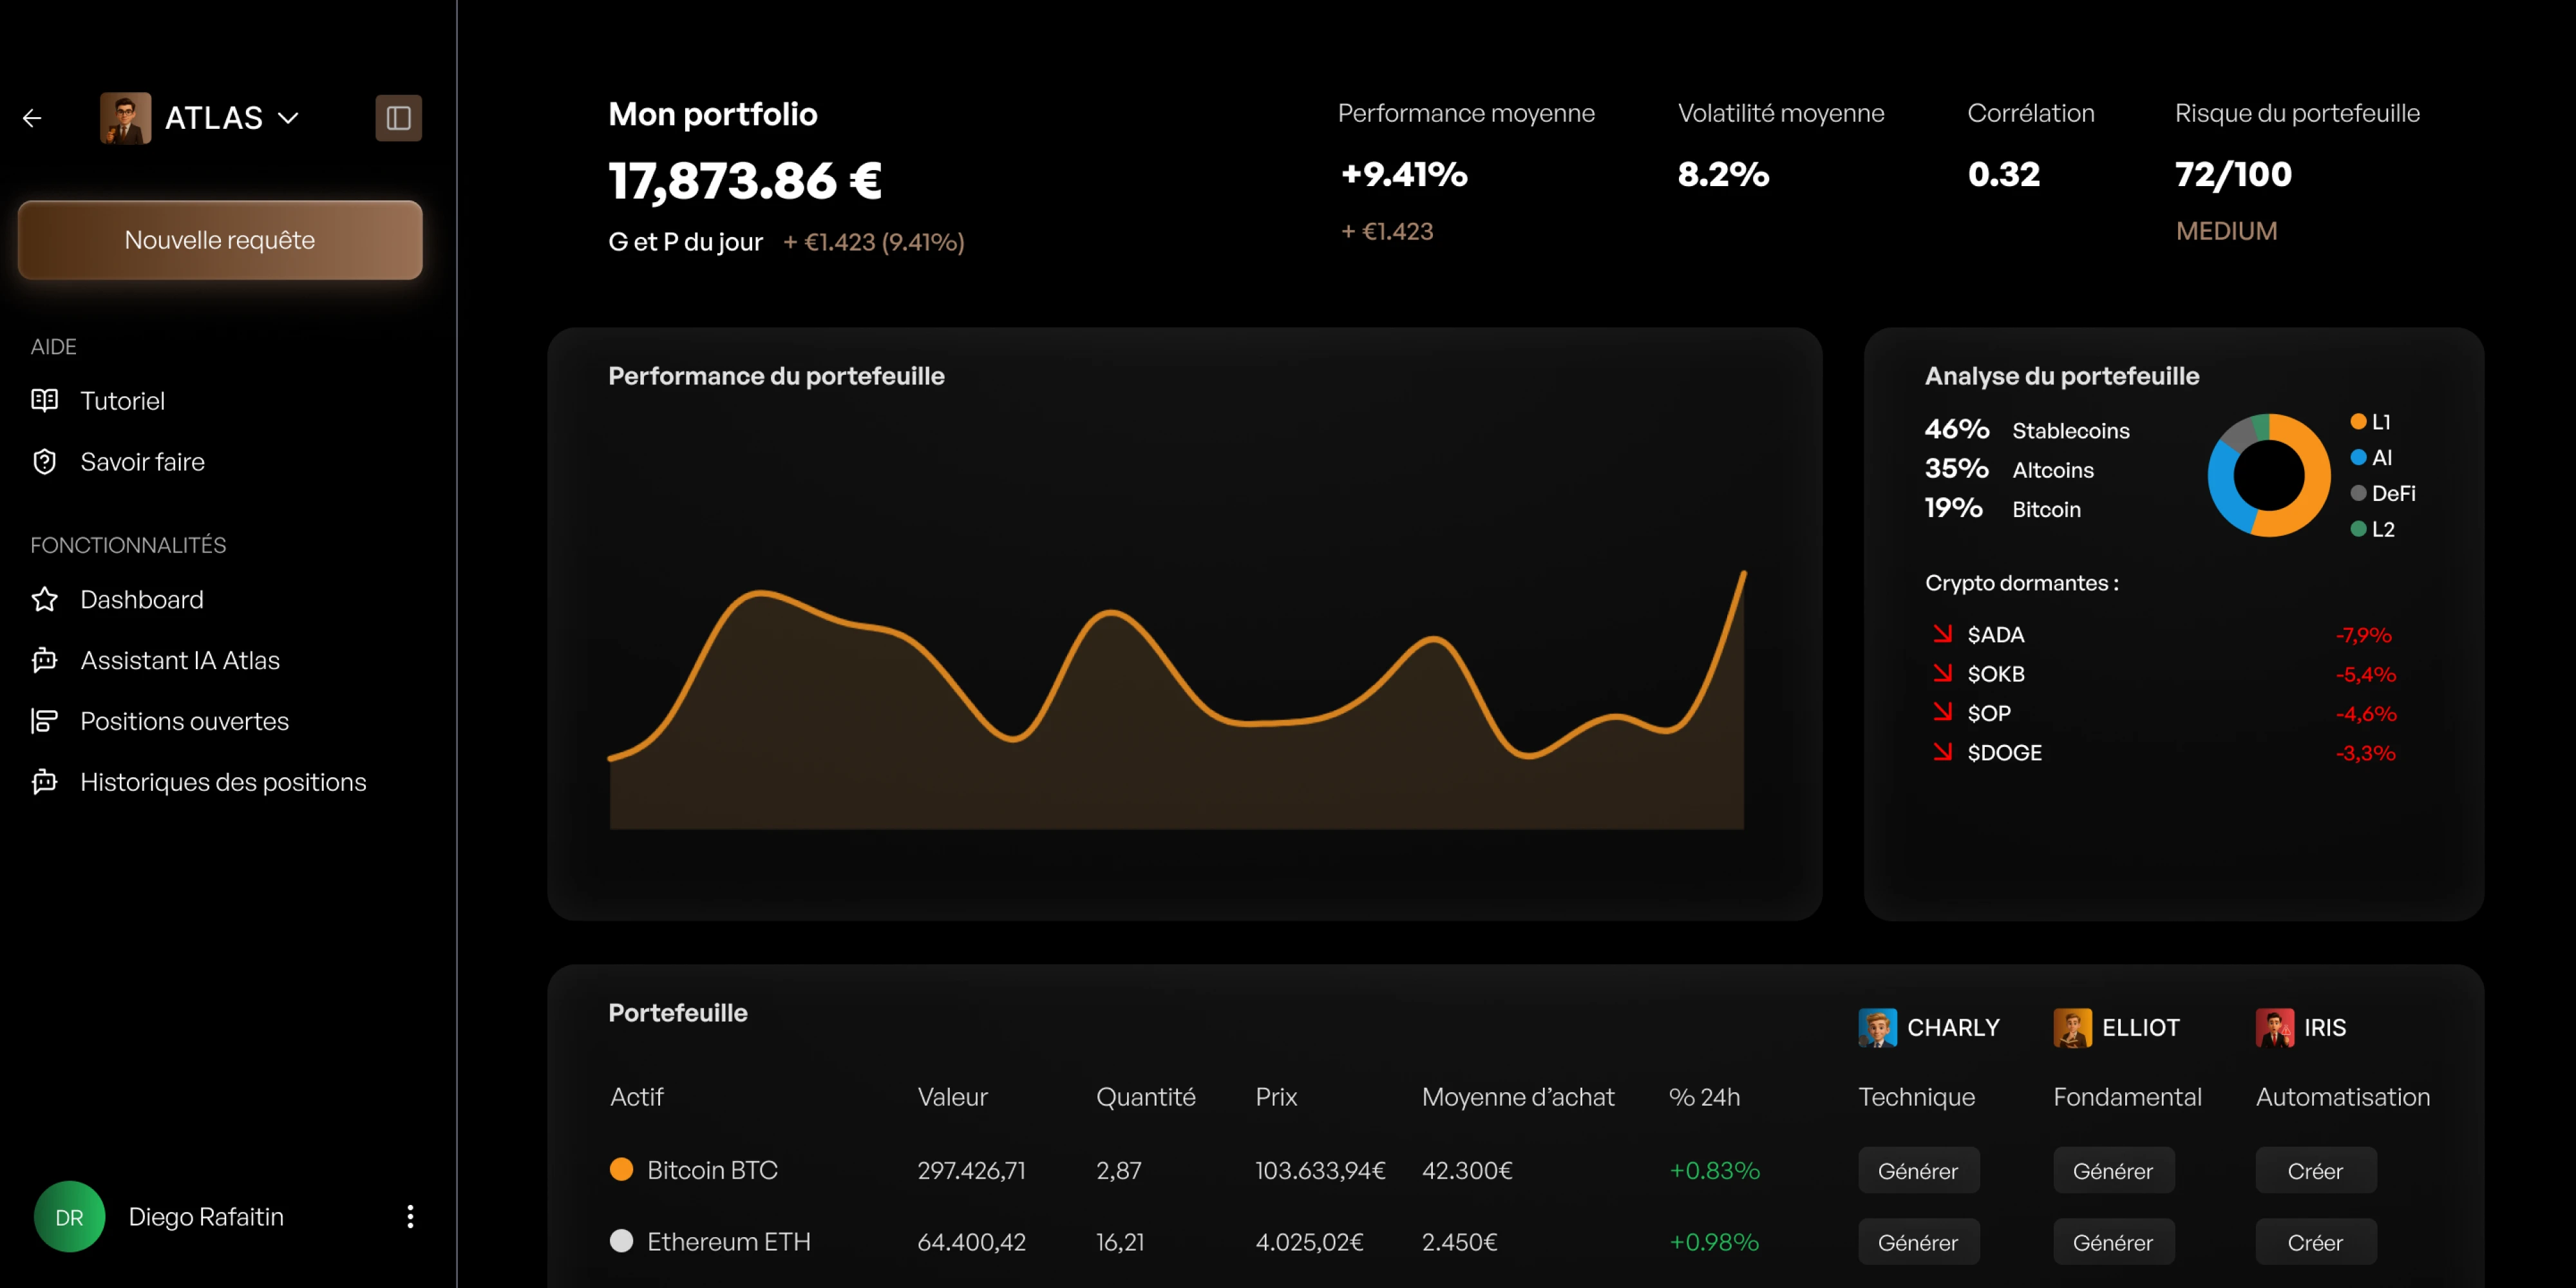
Task: Generate Technique analysis for Bitcoin BTC
Action: pos(1918,1170)
